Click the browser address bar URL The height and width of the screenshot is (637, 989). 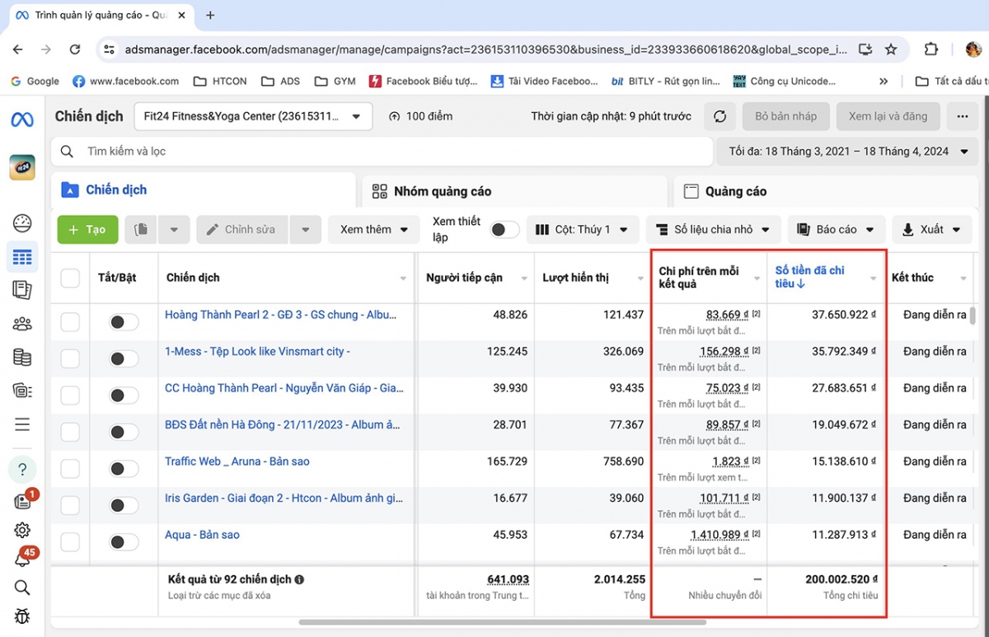pyautogui.click(x=485, y=49)
